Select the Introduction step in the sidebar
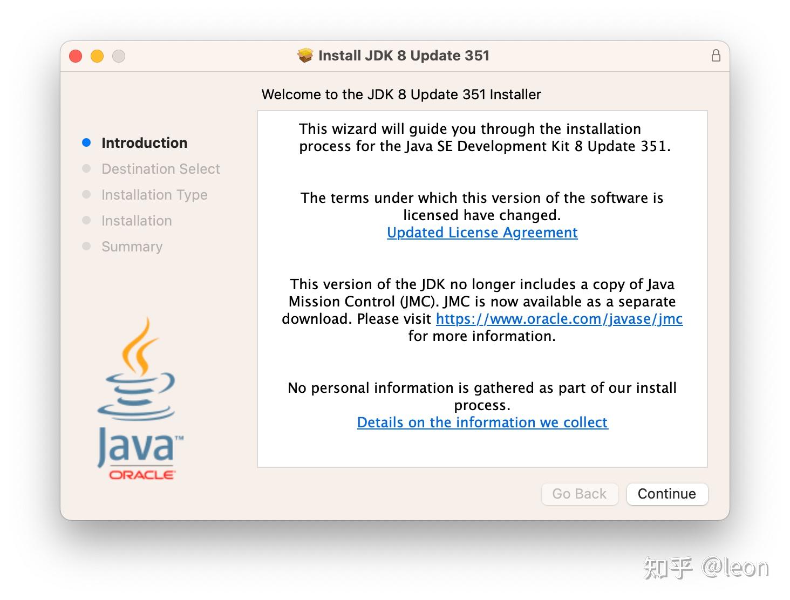Image resolution: width=790 pixels, height=600 pixels. tap(145, 143)
